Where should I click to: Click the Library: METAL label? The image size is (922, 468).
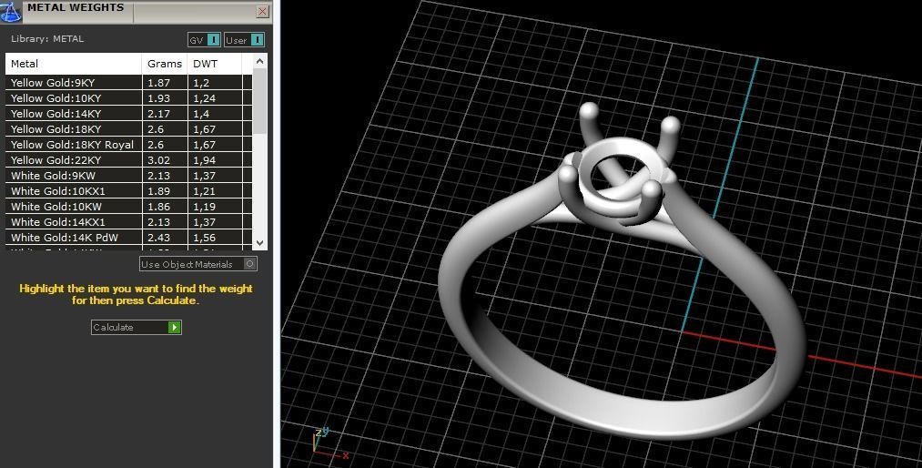[47, 39]
